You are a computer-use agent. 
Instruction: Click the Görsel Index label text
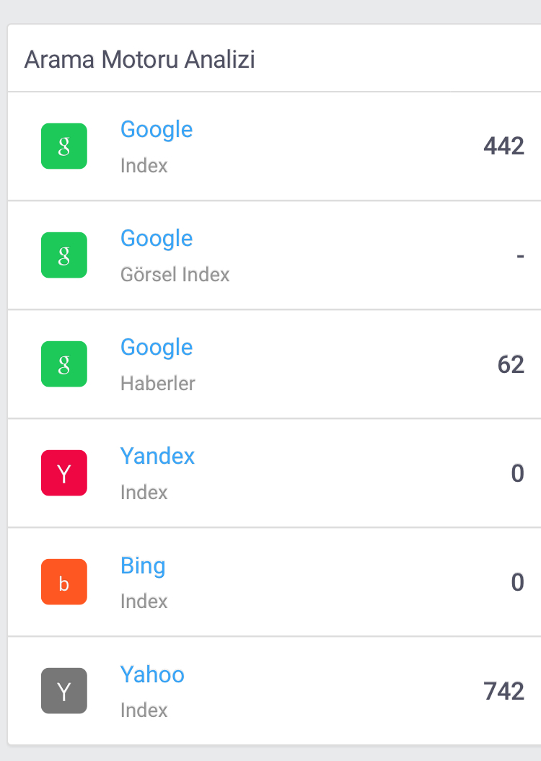point(175,275)
